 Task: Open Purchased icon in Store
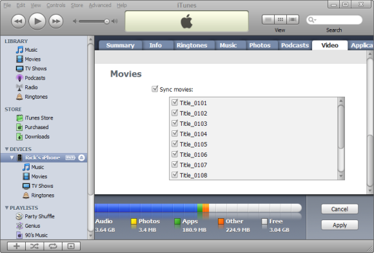point(19,127)
